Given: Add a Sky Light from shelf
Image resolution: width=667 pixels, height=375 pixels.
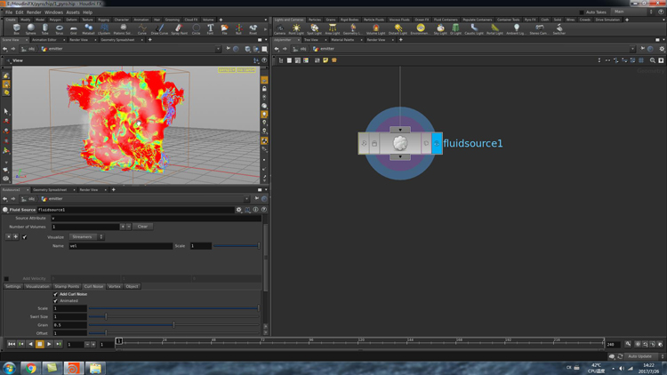Looking at the screenshot, I should point(440,28).
